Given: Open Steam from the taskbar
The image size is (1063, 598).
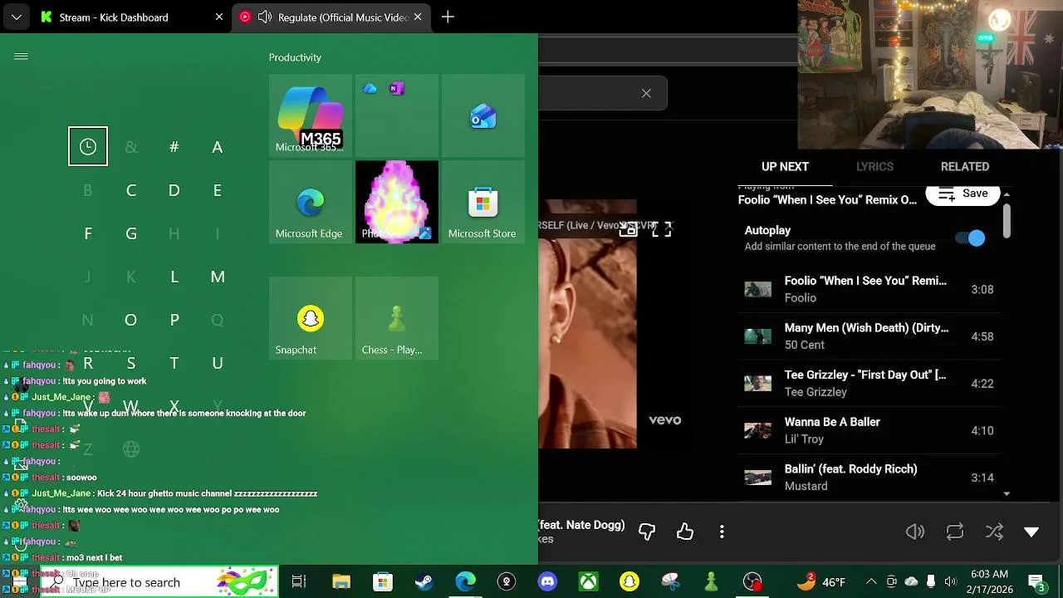Looking at the screenshot, I should (x=424, y=581).
